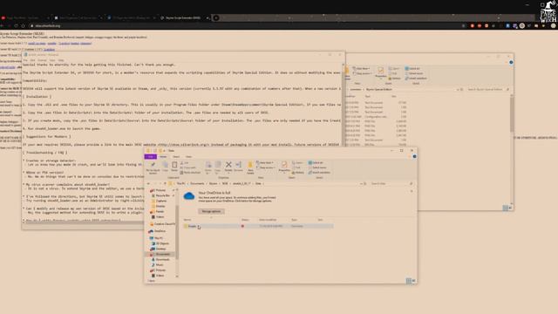Screen dimensions: 558x314
Task: Switch to Skyrim Script Extender browser tab
Action: click(183, 17)
